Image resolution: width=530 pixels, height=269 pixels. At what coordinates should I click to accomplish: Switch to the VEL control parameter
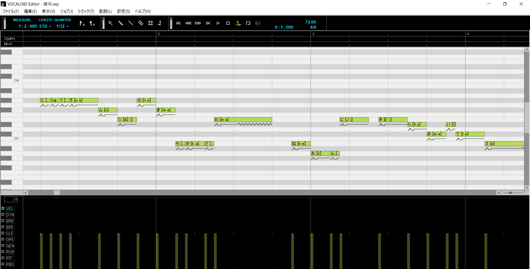click(x=10, y=209)
